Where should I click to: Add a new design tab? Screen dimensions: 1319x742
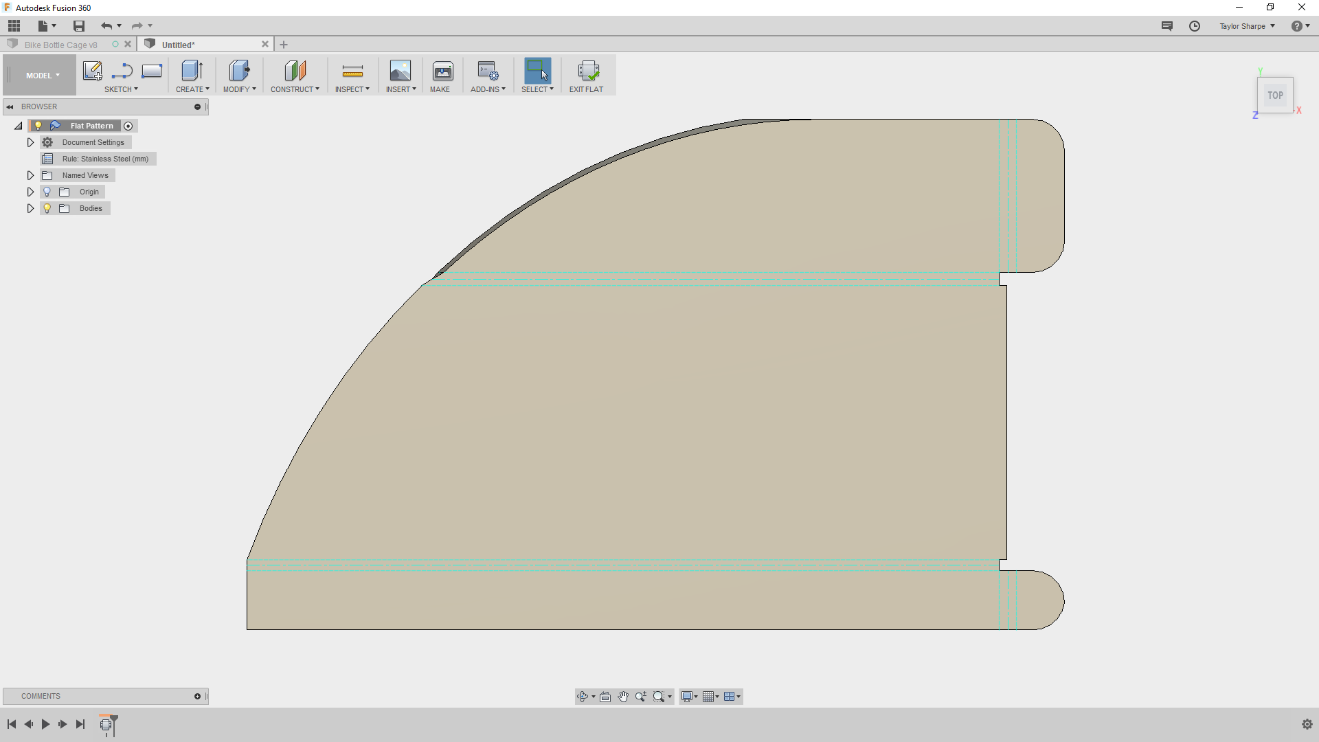coord(284,45)
